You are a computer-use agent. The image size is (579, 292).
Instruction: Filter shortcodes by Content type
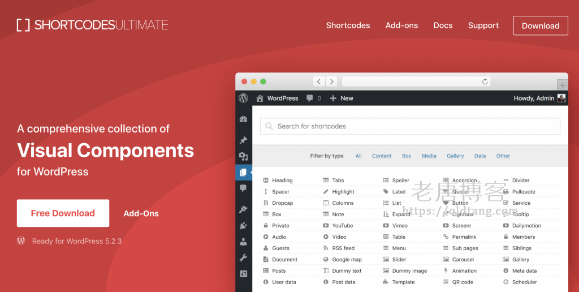point(382,156)
